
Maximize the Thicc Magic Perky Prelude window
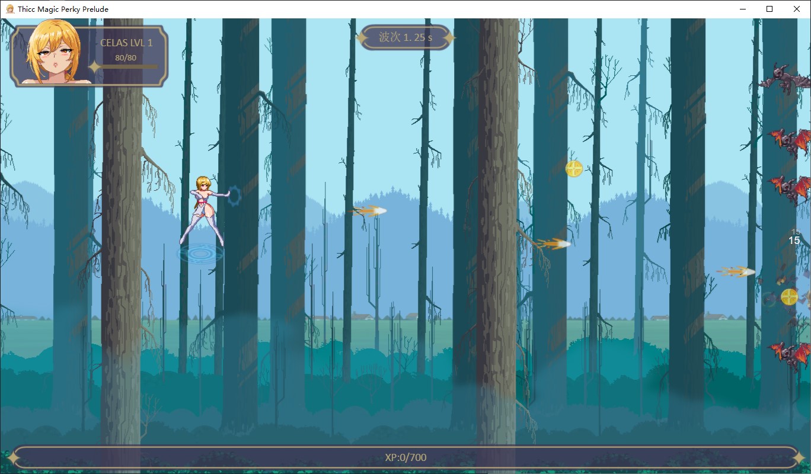[770, 9]
